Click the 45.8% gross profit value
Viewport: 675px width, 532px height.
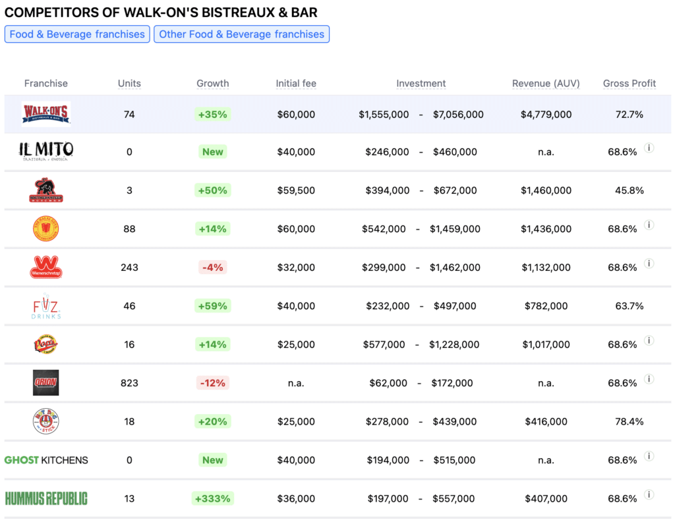(630, 191)
